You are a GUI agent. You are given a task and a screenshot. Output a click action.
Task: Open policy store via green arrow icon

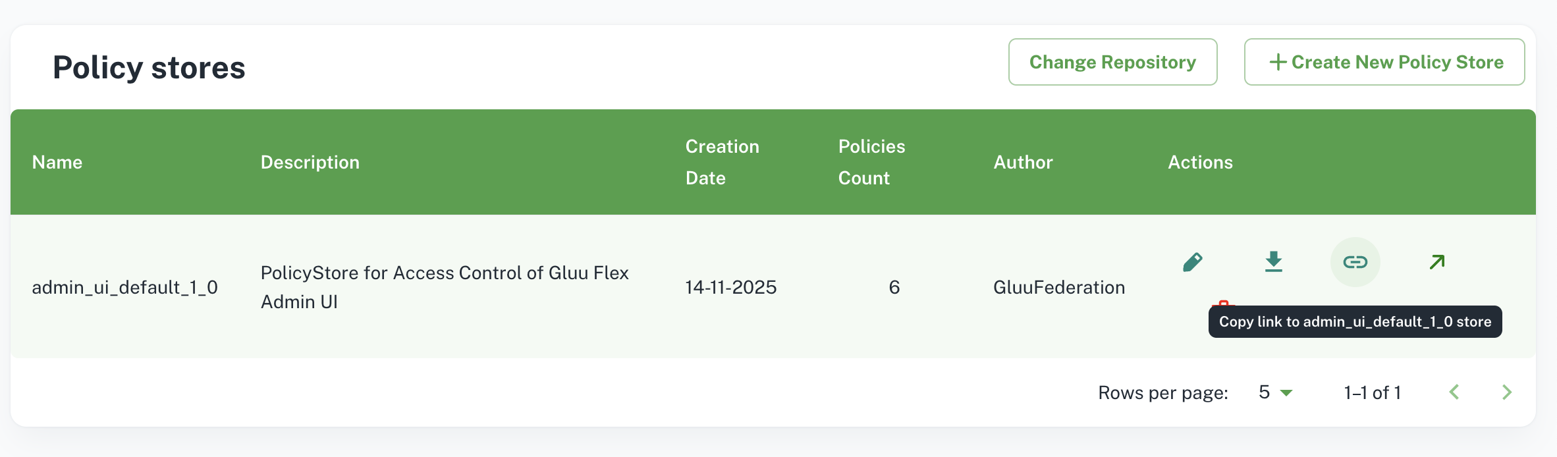1437,262
